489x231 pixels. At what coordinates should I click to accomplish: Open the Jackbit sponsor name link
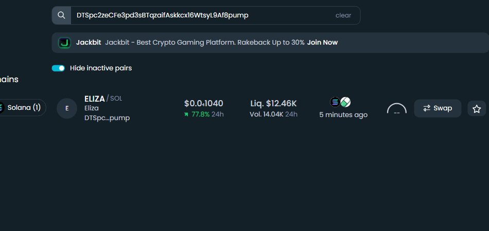(x=89, y=43)
